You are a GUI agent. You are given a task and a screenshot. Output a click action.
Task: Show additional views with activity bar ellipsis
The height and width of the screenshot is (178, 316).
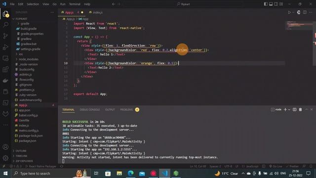click(5, 125)
